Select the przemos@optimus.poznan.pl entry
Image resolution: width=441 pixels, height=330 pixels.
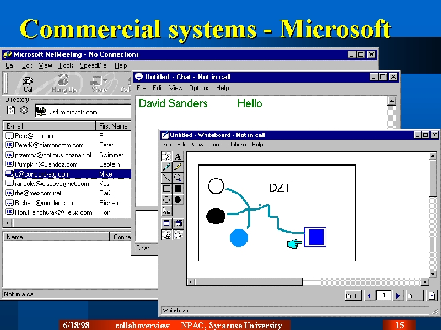tap(67, 155)
